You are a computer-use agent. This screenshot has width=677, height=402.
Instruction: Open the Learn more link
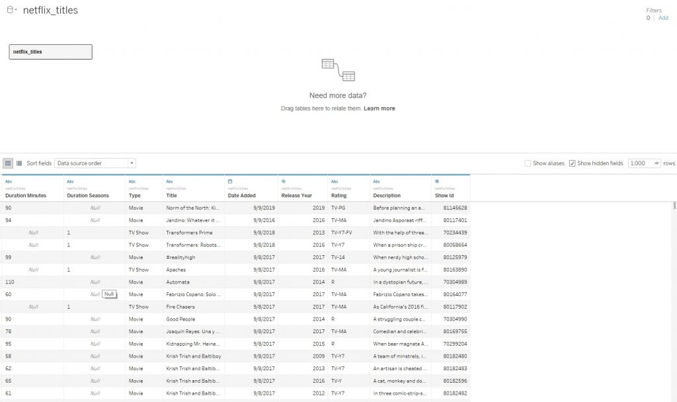379,108
